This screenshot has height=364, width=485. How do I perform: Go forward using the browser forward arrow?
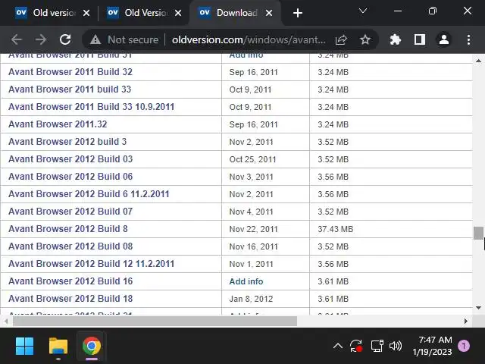click(41, 39)
